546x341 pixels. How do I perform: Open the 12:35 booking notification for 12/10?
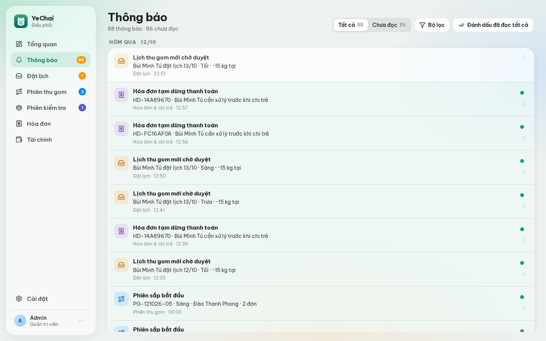point(321,269)
